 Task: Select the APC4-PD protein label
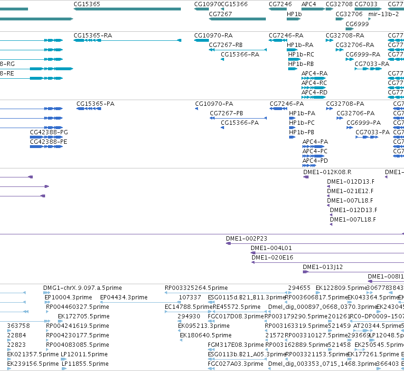(x=315, y=161)
